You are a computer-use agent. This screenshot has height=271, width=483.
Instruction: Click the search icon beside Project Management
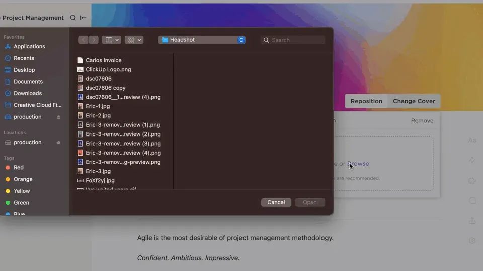tap(73, 18)
